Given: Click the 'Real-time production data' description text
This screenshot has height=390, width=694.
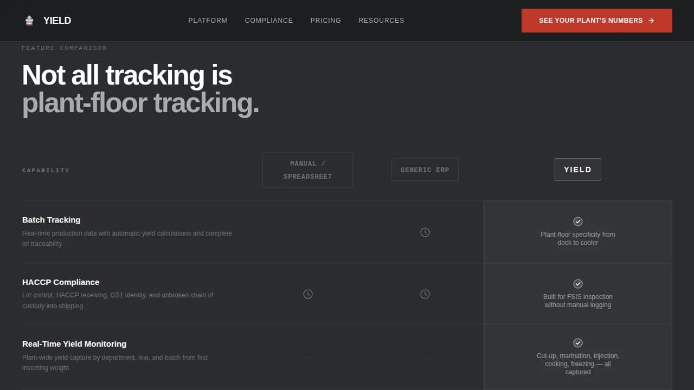Looking at the screenshot, I should tap(127, 238).
